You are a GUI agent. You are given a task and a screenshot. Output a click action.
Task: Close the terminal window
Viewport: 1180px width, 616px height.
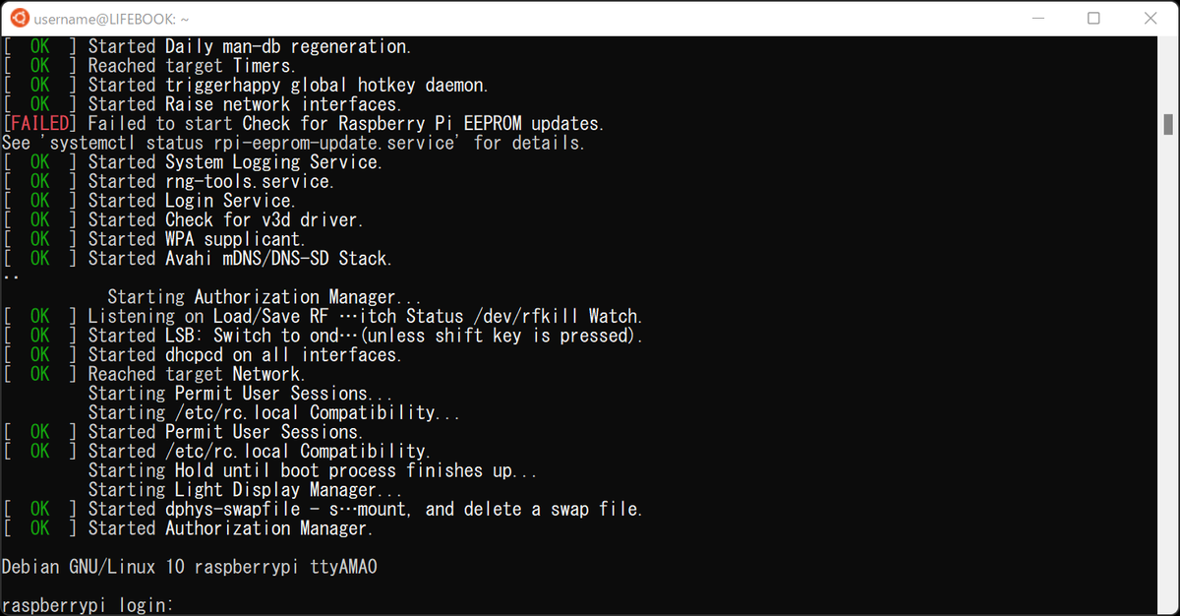[1150, 19]
